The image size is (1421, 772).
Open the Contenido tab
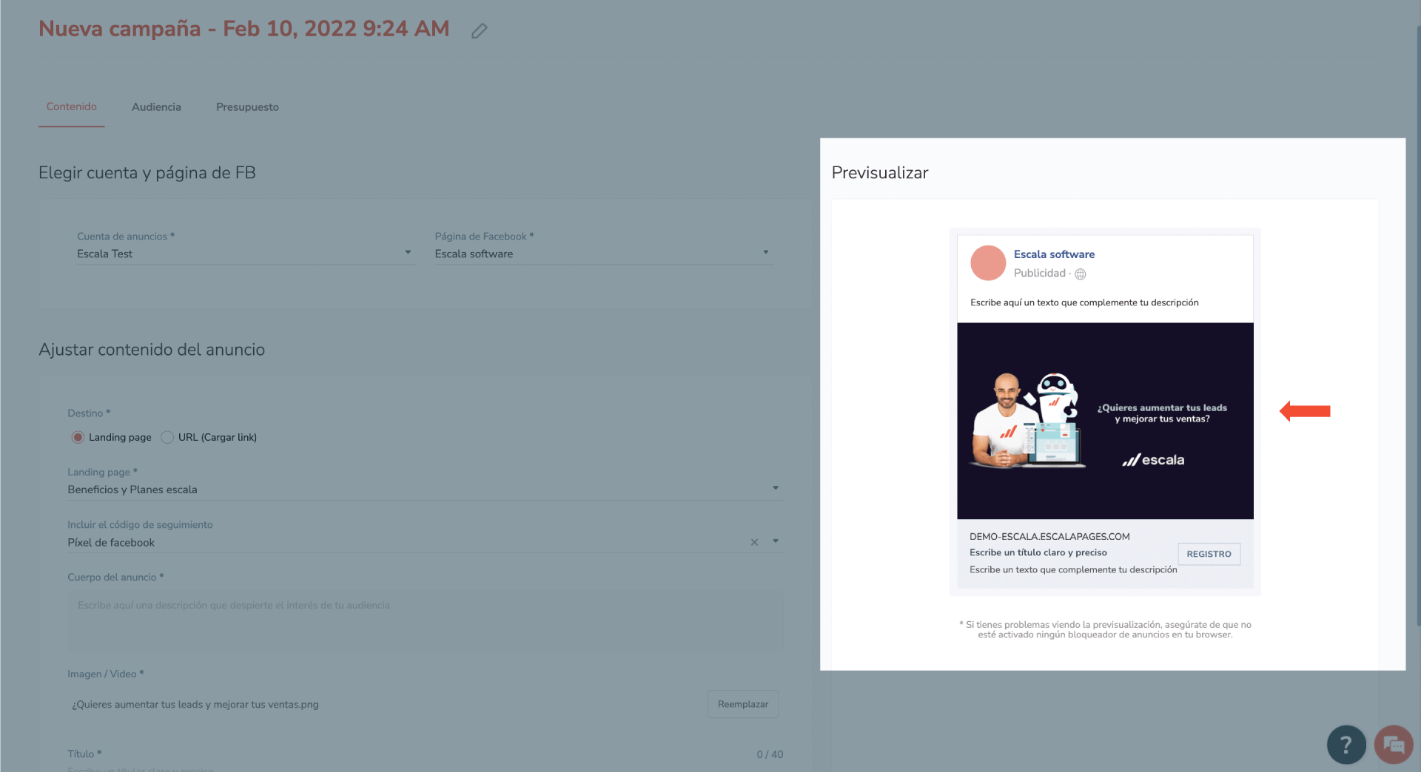72,107
